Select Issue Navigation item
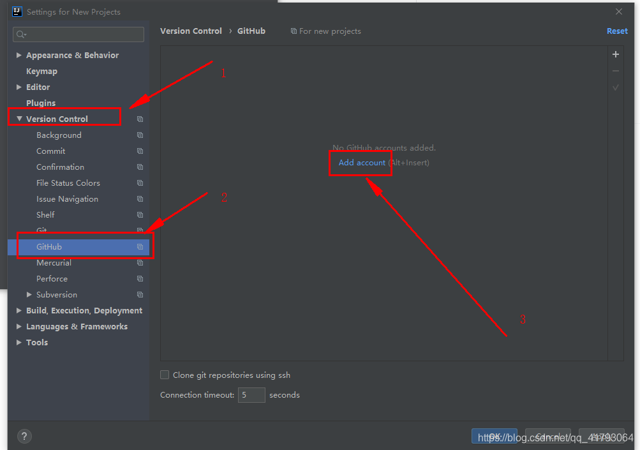The height and width of the screenshot is (450, 640). [68, 199]
